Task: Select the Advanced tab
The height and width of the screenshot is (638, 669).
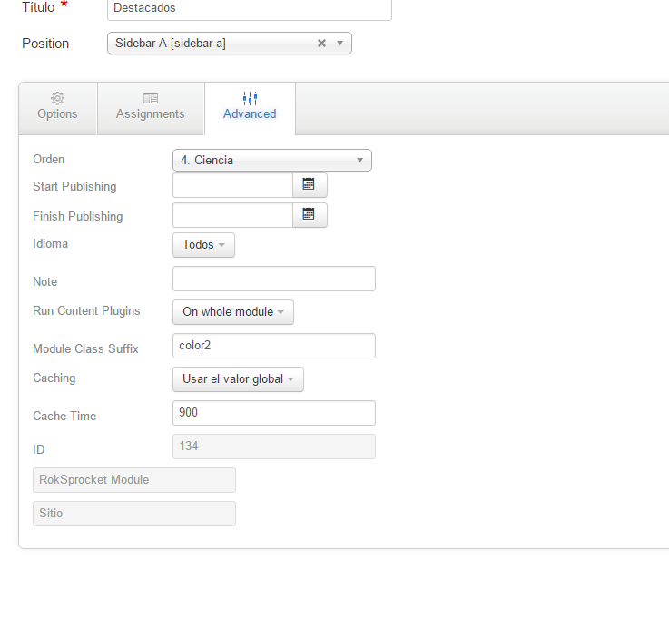Action: pos(250,108)
